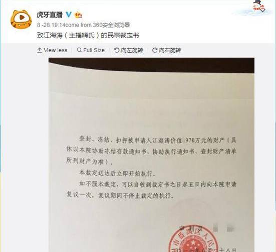Click the magnifier icon beside Full Size
The width and height of the screenshot is (276, 252).
click(79, 50)
